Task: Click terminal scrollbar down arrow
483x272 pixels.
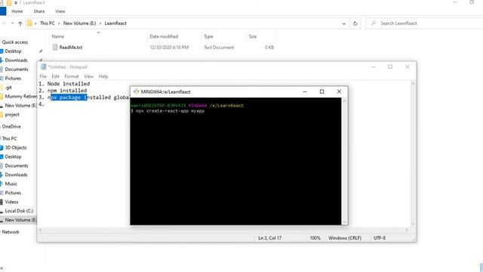Action: 345,221
